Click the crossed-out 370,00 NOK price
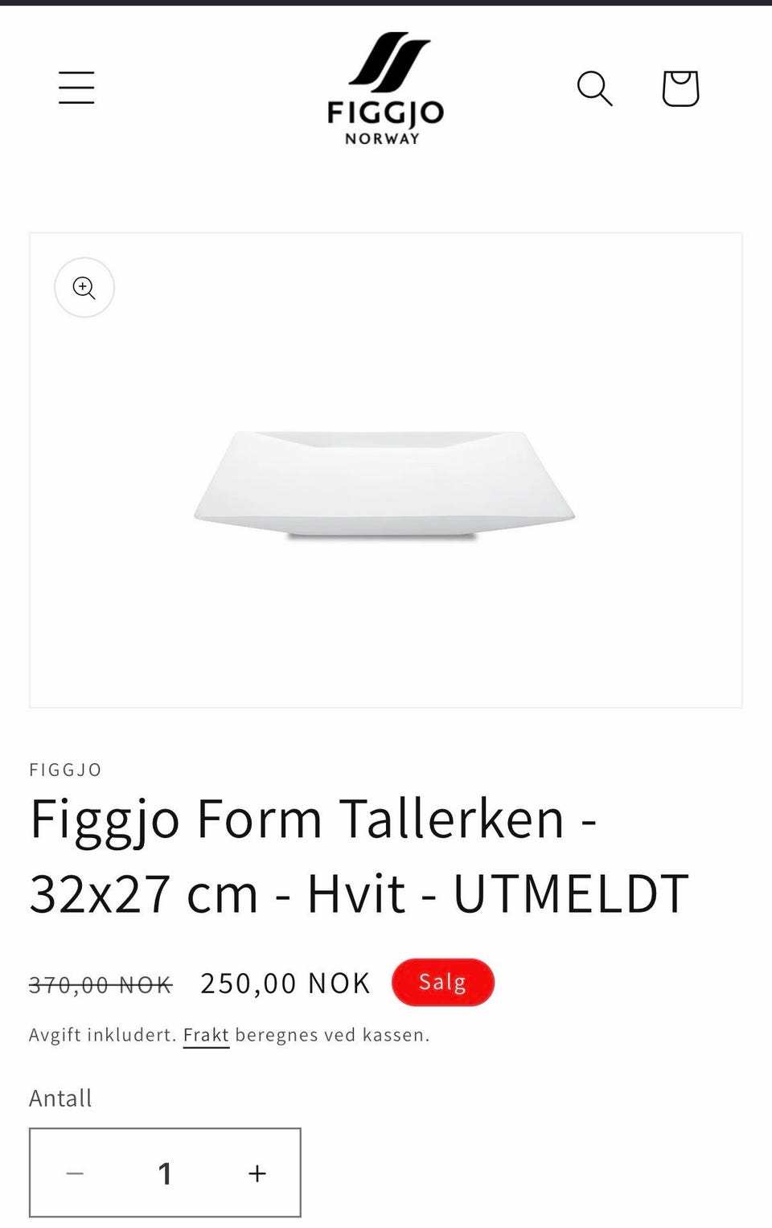772x1228 pixels. pos(101,984)
